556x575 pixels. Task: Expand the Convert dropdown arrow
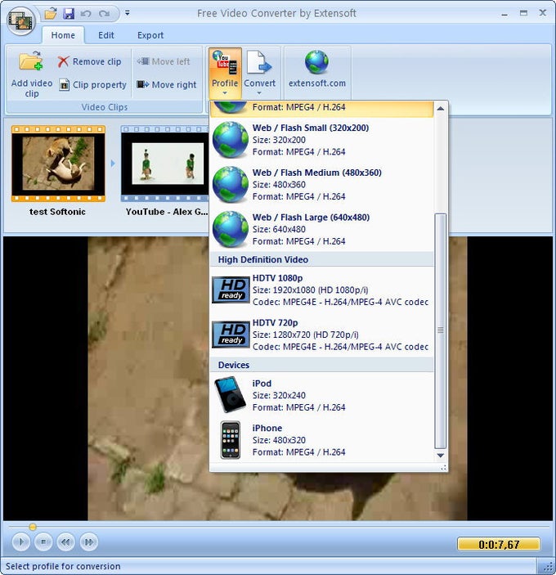[259, 93]
